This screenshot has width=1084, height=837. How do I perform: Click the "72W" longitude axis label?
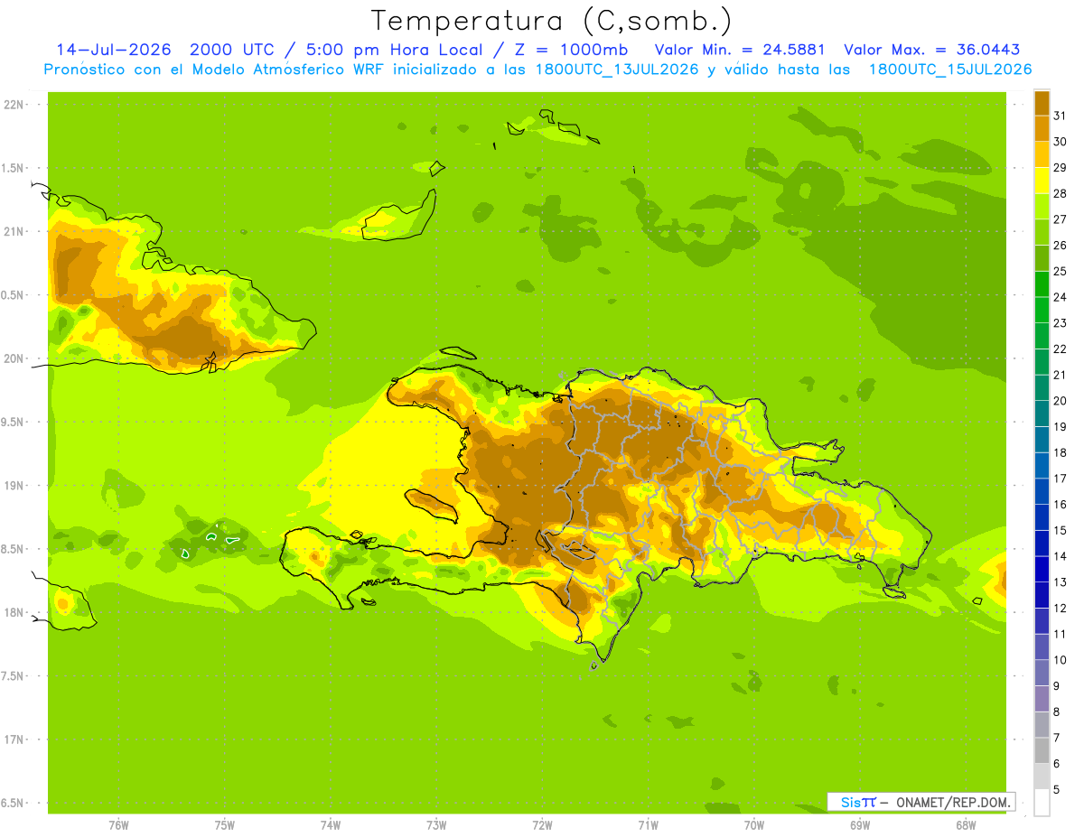click(542, 824)
